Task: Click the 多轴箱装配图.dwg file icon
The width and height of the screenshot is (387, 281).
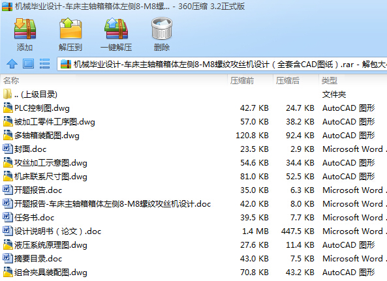Action: click(x=8, y=135)
